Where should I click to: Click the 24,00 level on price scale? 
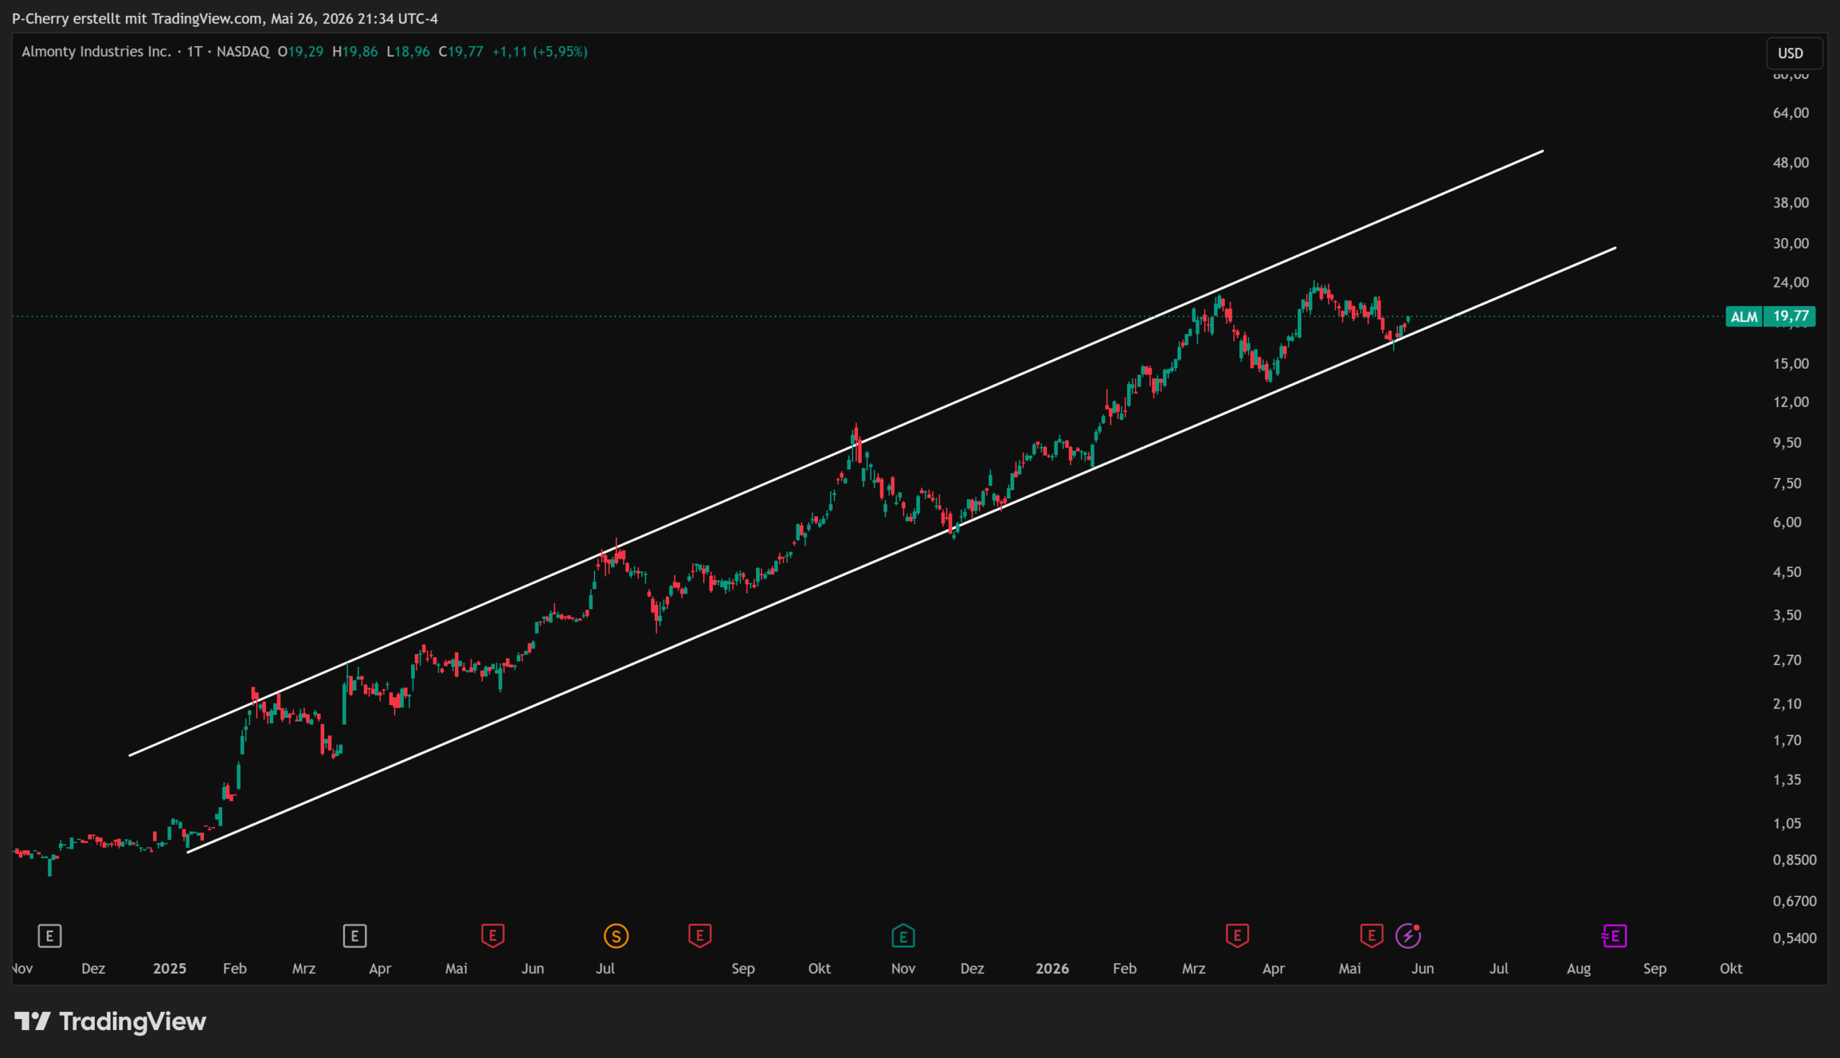[1790, 282]
